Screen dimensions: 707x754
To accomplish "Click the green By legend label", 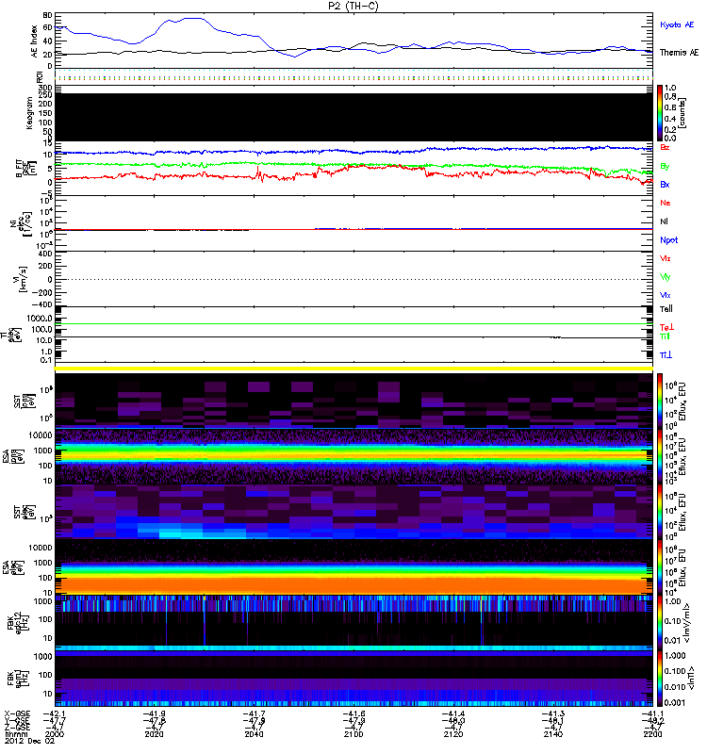I will pos(665,167).
